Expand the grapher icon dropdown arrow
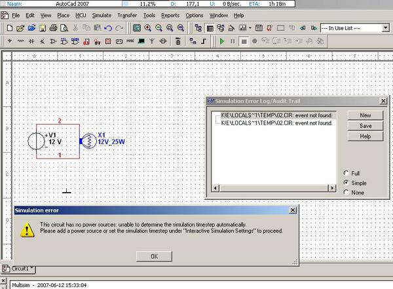The height and width of the screenshot is (289, 393). coord(250,28)
